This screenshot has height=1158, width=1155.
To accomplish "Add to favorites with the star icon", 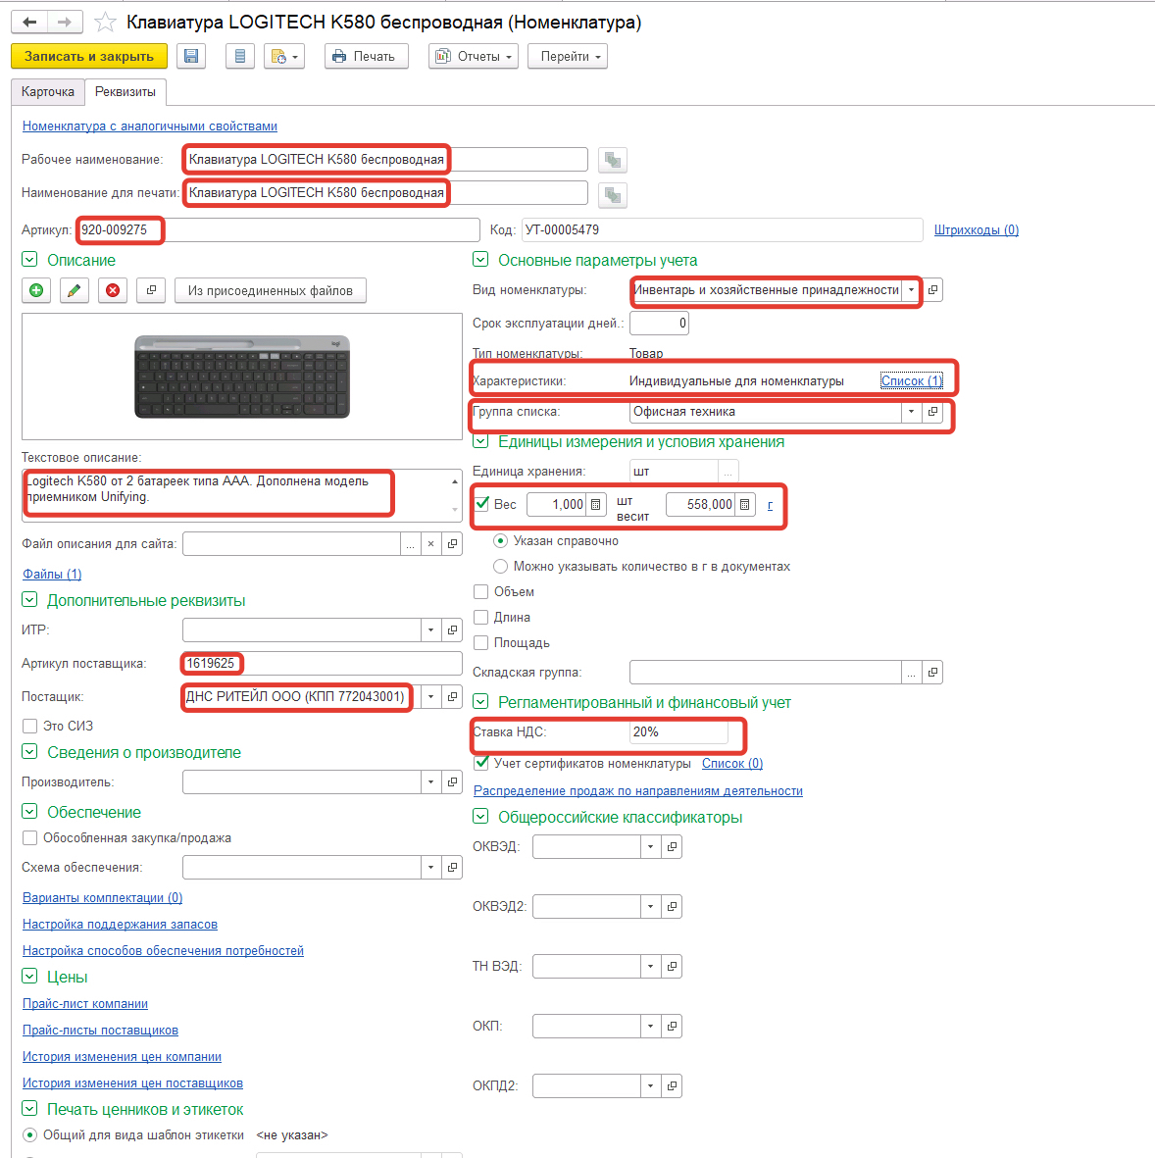I will pos(105,23).
